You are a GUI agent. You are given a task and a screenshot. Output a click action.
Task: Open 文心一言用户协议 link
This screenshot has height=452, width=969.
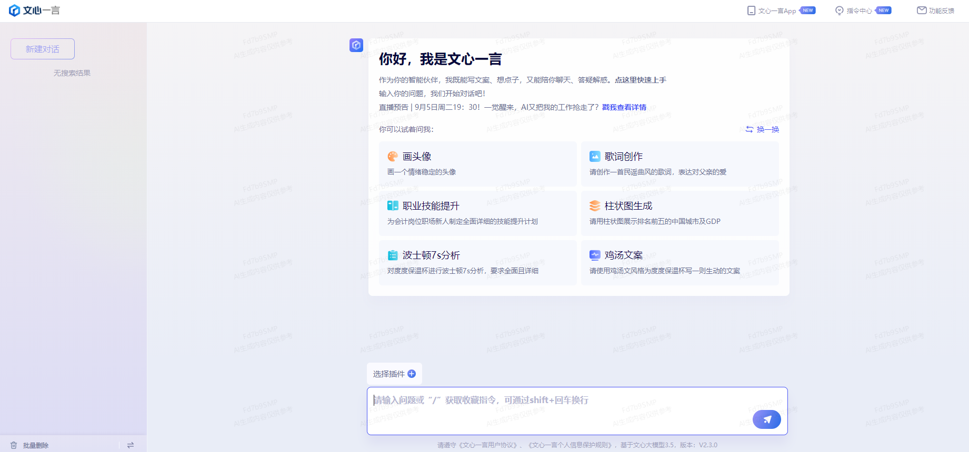tap(488, 445)
